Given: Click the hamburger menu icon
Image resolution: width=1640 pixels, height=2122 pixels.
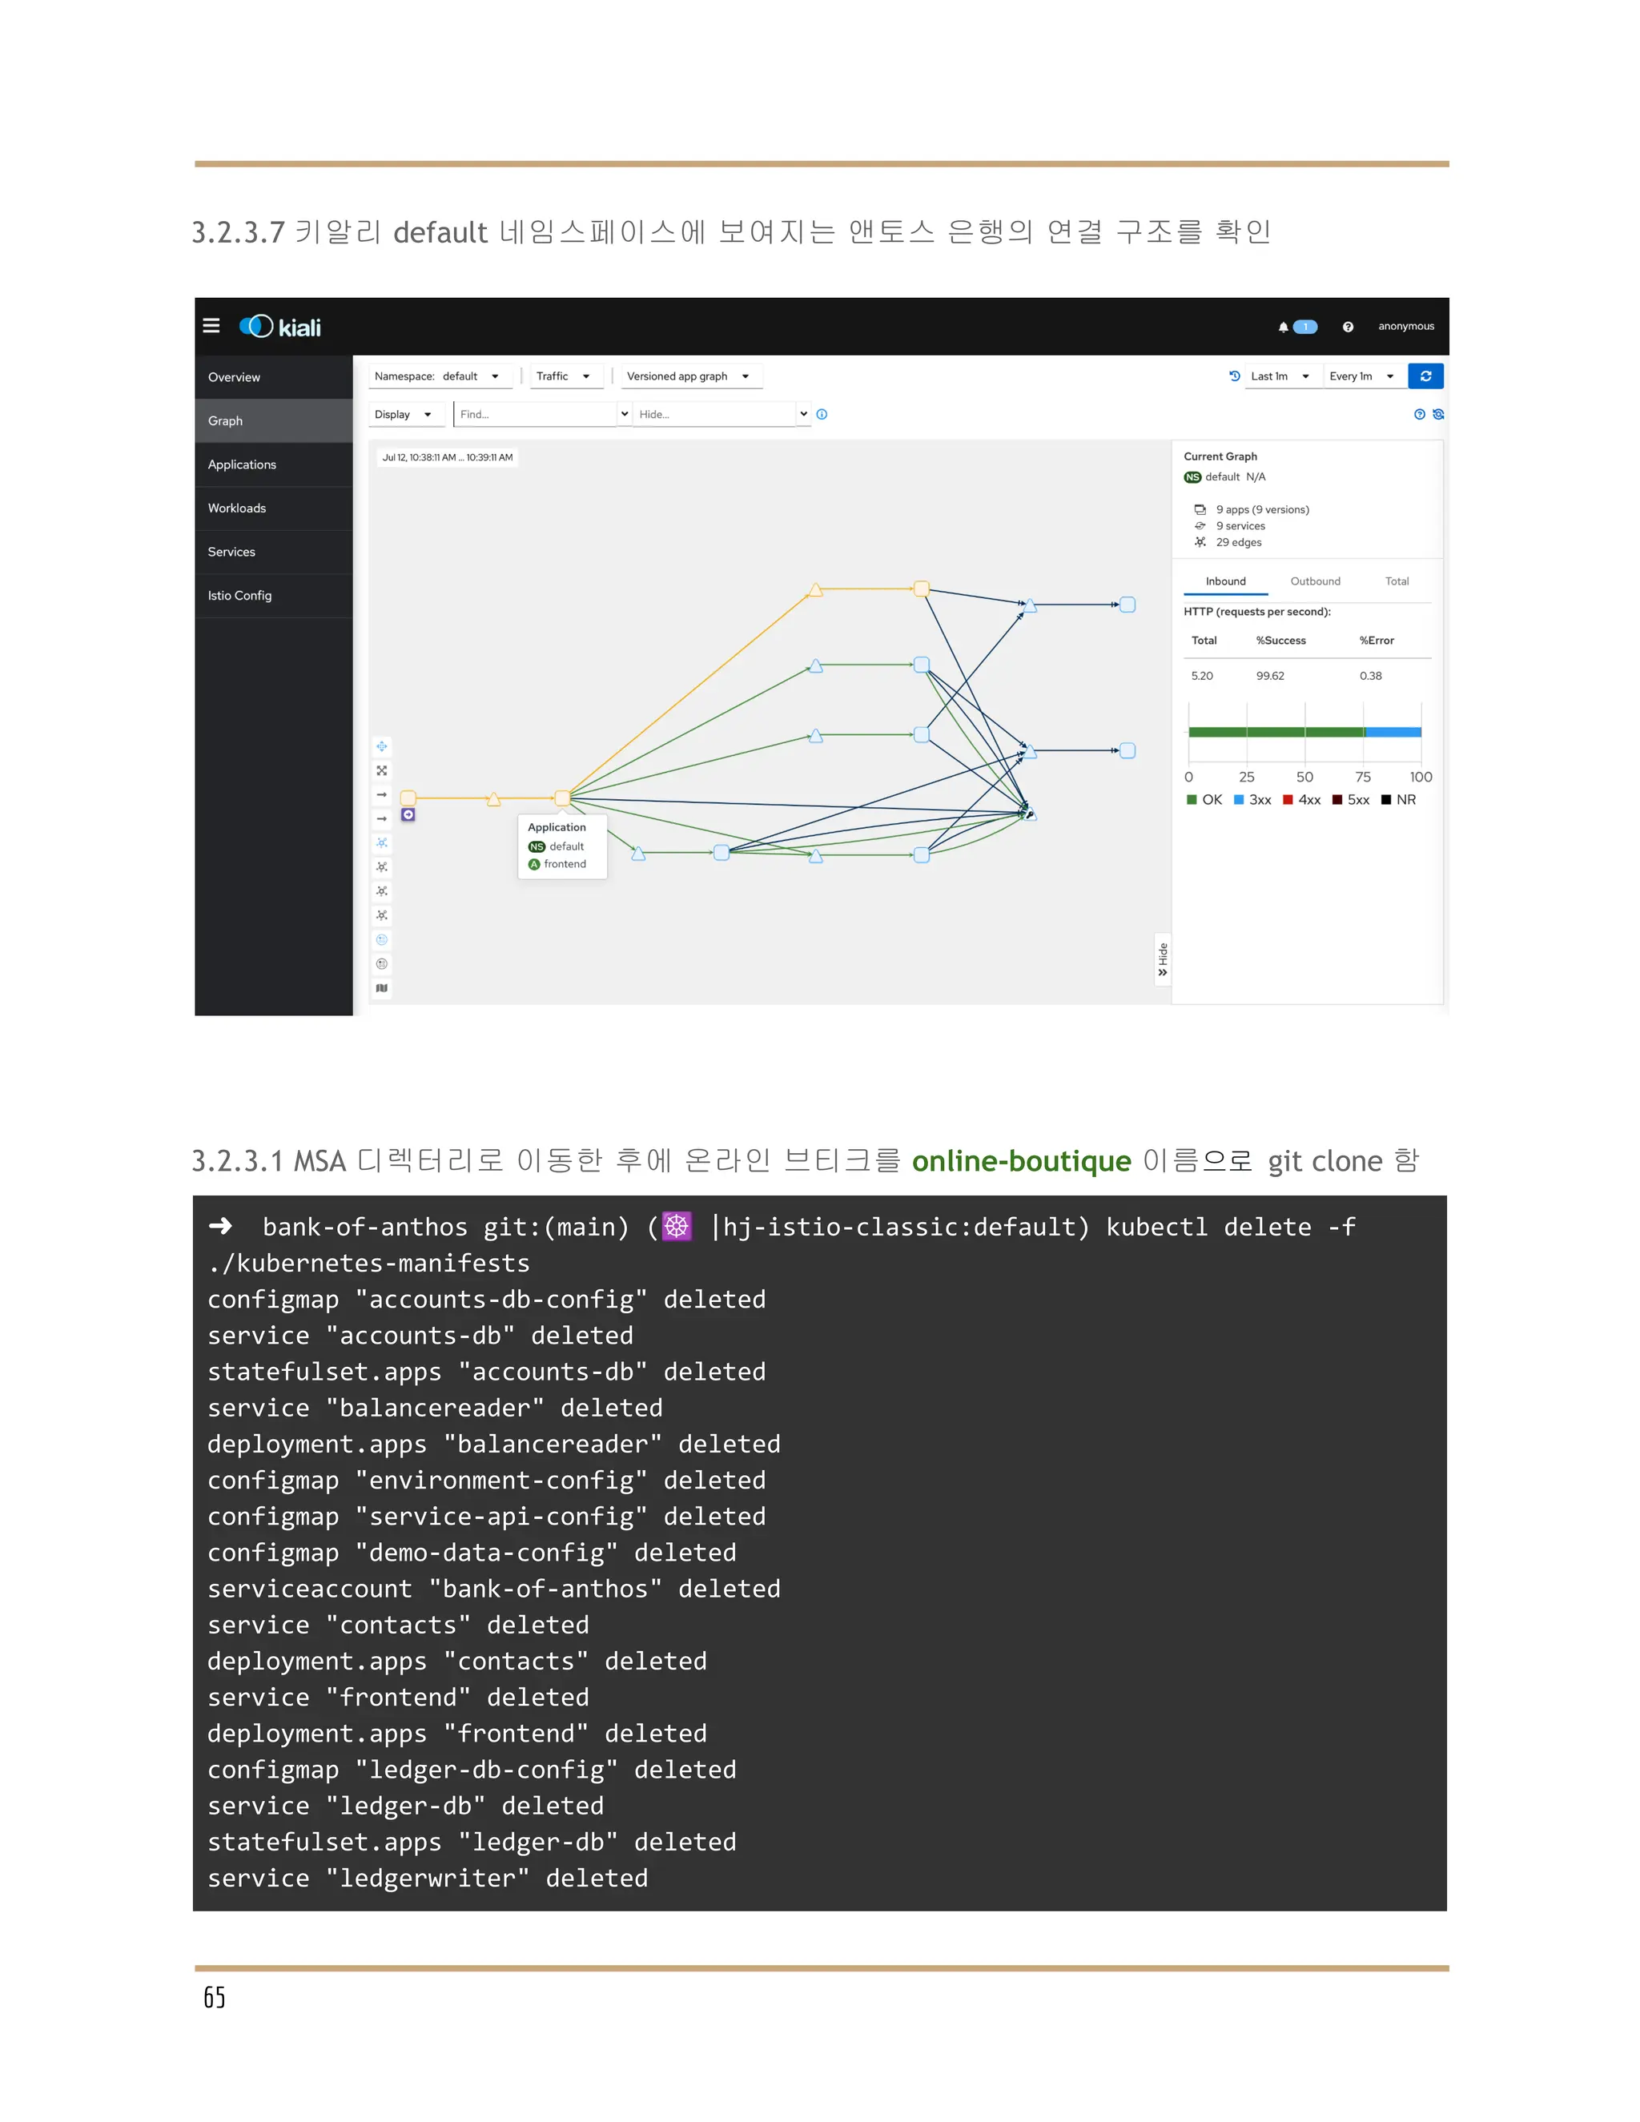Looking at the screenshot, I should tap(211, 325).
